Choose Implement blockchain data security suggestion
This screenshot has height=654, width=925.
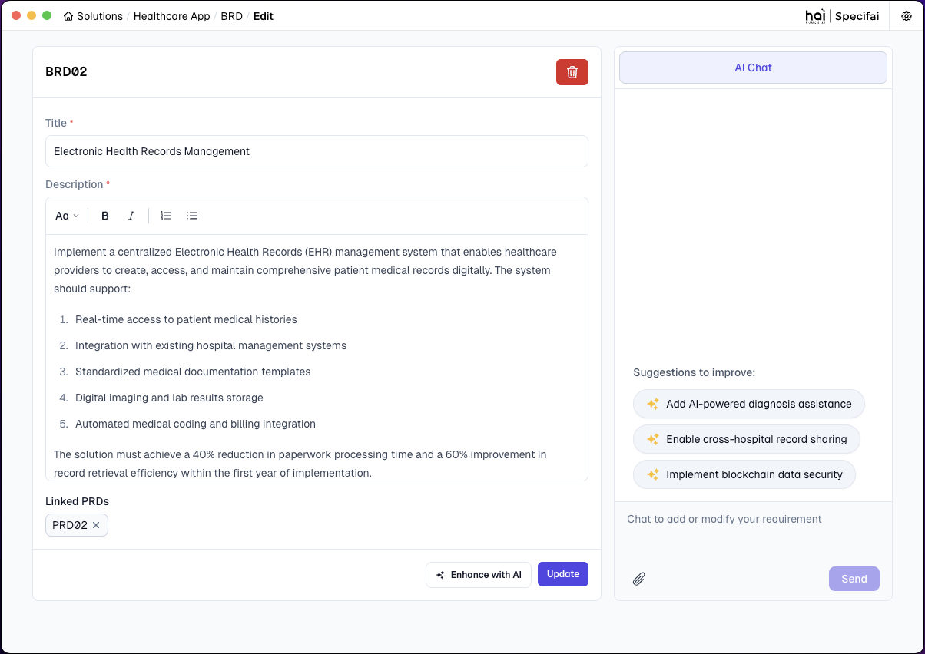pos(744,474)
